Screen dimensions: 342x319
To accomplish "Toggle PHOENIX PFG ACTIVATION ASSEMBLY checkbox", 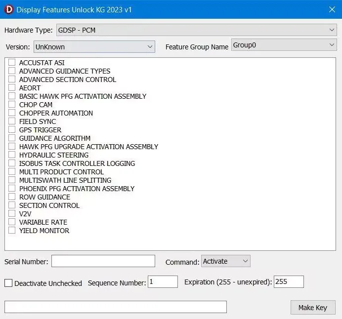I will (x=12, y=188).
